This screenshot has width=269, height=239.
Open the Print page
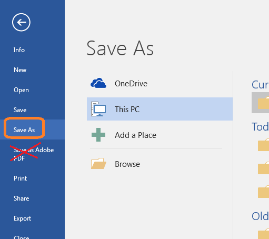click(x=21, y=178)
